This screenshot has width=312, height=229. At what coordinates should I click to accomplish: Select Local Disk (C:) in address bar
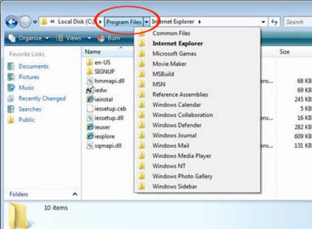tap(77, 22)
